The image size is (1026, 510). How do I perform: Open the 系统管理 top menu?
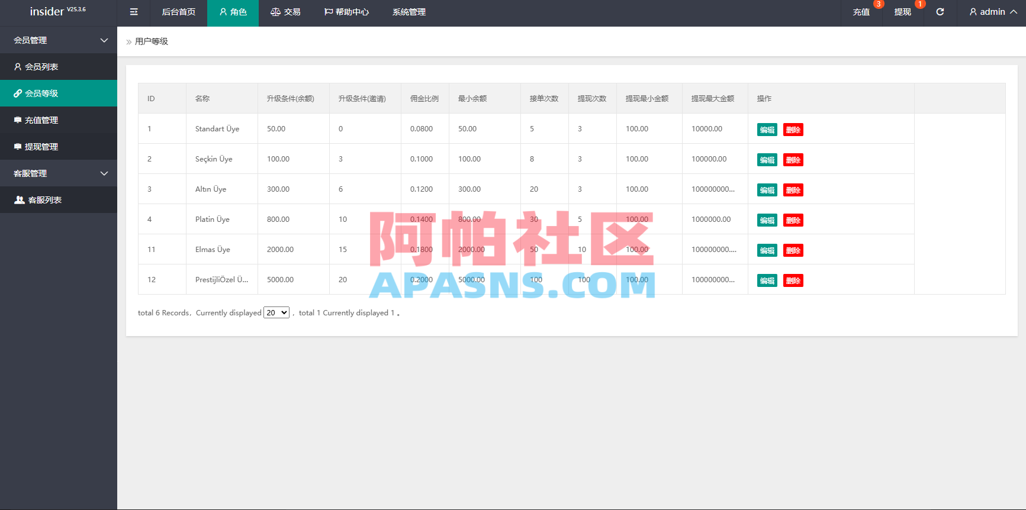409,12
